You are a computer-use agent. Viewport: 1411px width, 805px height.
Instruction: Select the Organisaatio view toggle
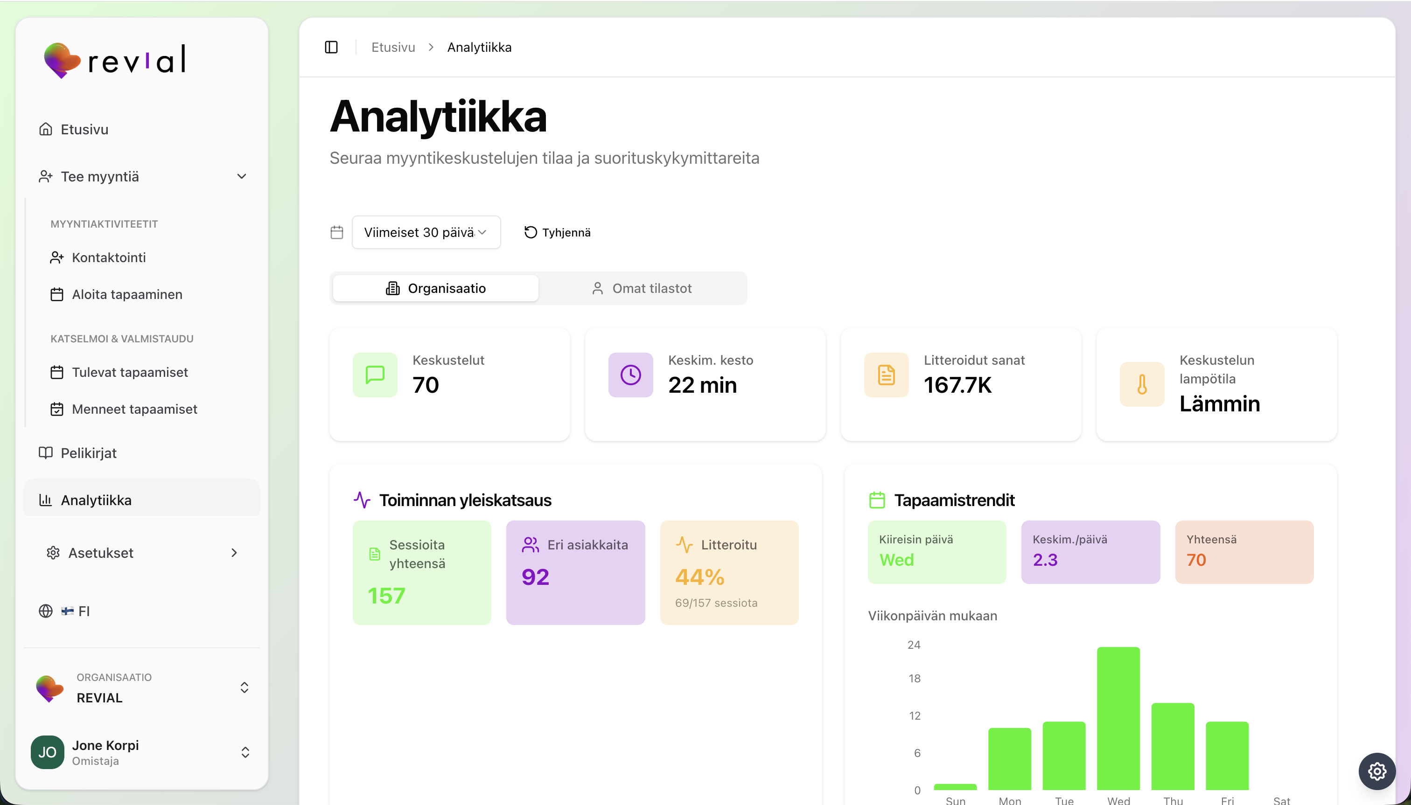(x=435, y=288)
